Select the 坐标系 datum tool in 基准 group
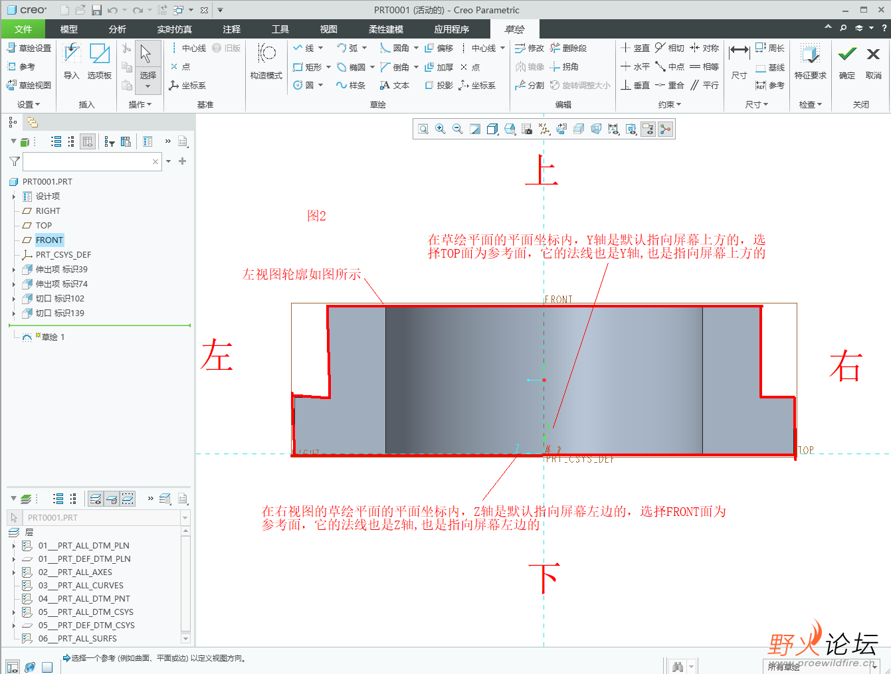 pyautogui.click(x=187, y=85)
